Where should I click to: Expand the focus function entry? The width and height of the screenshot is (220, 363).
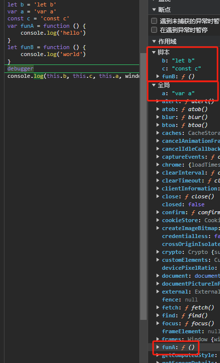click(x=158, y=323)
